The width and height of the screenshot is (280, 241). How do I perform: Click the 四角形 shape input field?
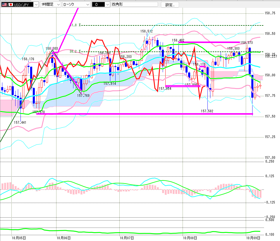point(135,4)
